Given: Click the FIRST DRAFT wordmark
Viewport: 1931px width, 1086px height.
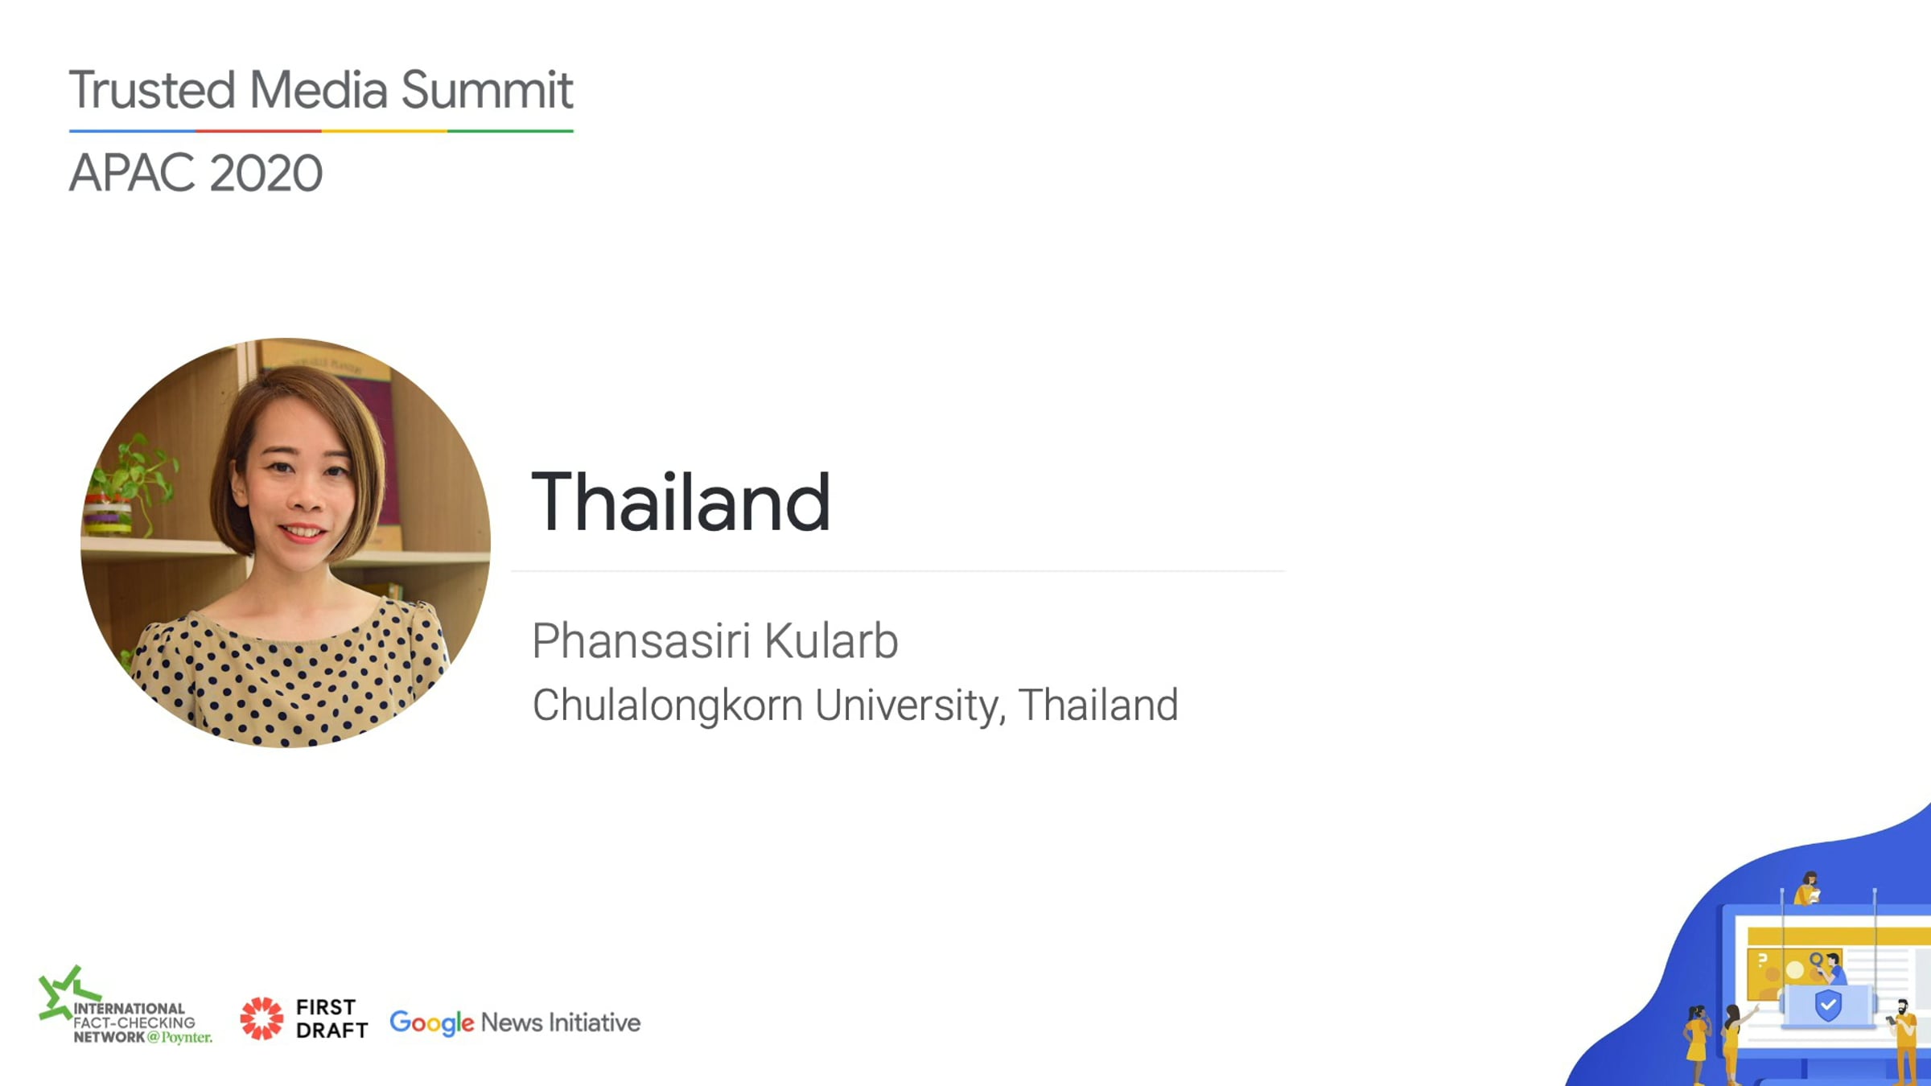Looking at the screenshot, I should coord(331,1018).
